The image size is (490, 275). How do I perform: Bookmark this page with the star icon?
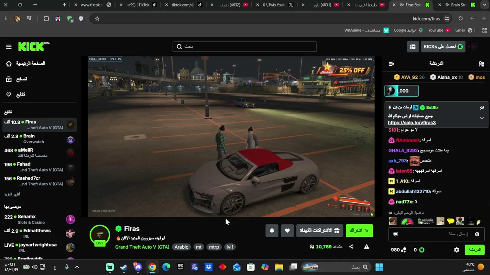click(97, 19)
